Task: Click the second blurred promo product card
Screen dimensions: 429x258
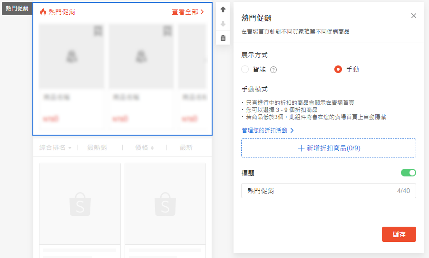Action: coord(141,76)
